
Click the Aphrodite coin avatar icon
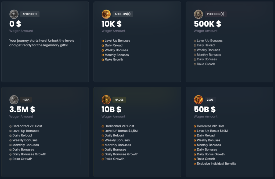(x=14, y=14)
